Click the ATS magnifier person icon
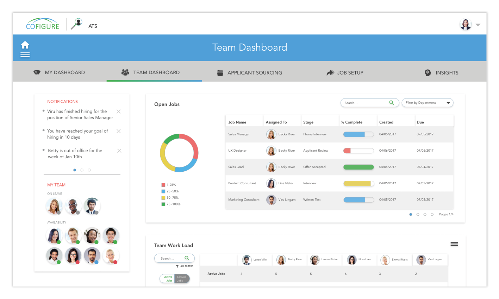This screenshot has width=499, height=299. [x=76, y=24]
